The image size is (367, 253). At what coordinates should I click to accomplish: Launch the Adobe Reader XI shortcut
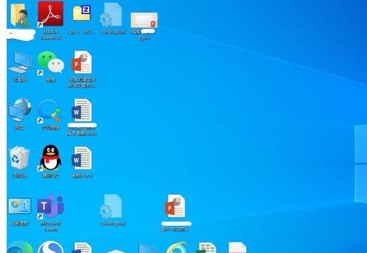tap(51, 14)
